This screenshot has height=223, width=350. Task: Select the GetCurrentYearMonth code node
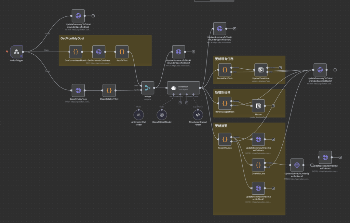(76, 52)
